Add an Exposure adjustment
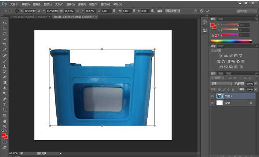This screenshot has width=259, height=157. pyautogui.click(x=236, y=56)
